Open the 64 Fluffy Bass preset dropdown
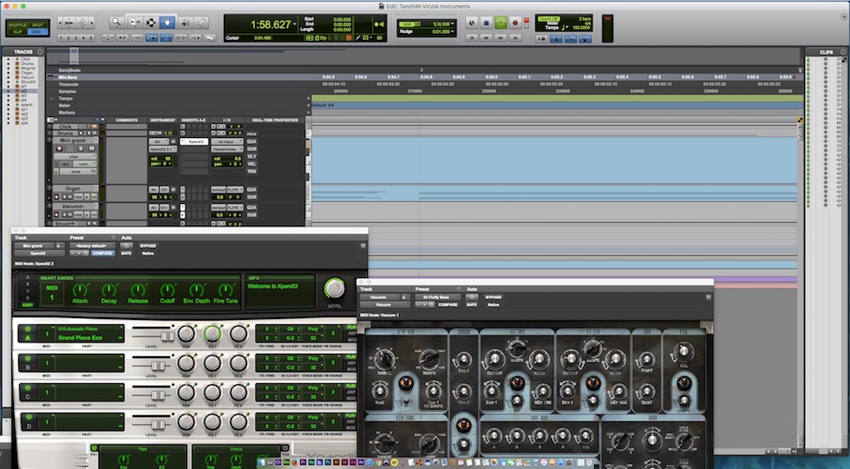The height and width of the screenshot is (469, 850). pyautogui.click(x=437, y=297)
